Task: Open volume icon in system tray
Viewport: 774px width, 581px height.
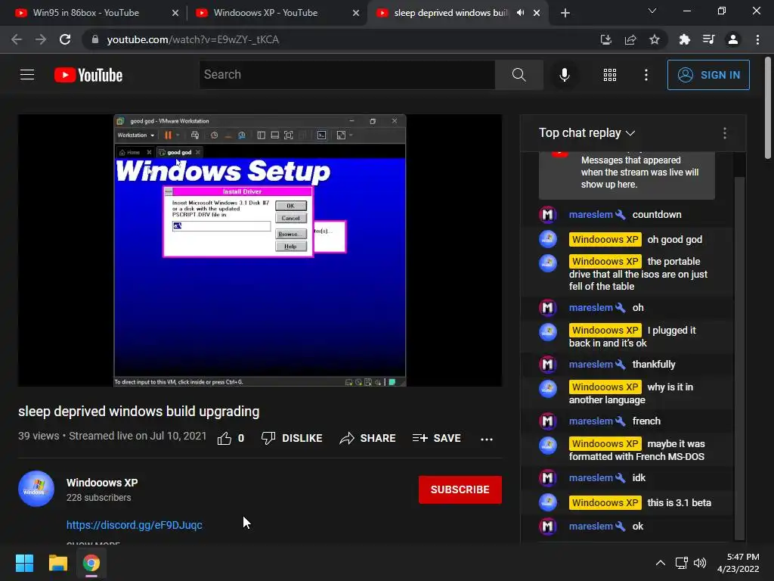Action: tap(700, 563)
